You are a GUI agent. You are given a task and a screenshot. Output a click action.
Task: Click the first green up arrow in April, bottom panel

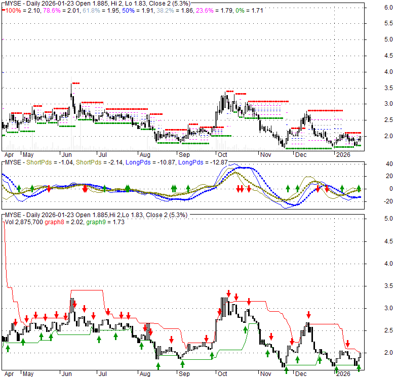click(x=8, y=347)
